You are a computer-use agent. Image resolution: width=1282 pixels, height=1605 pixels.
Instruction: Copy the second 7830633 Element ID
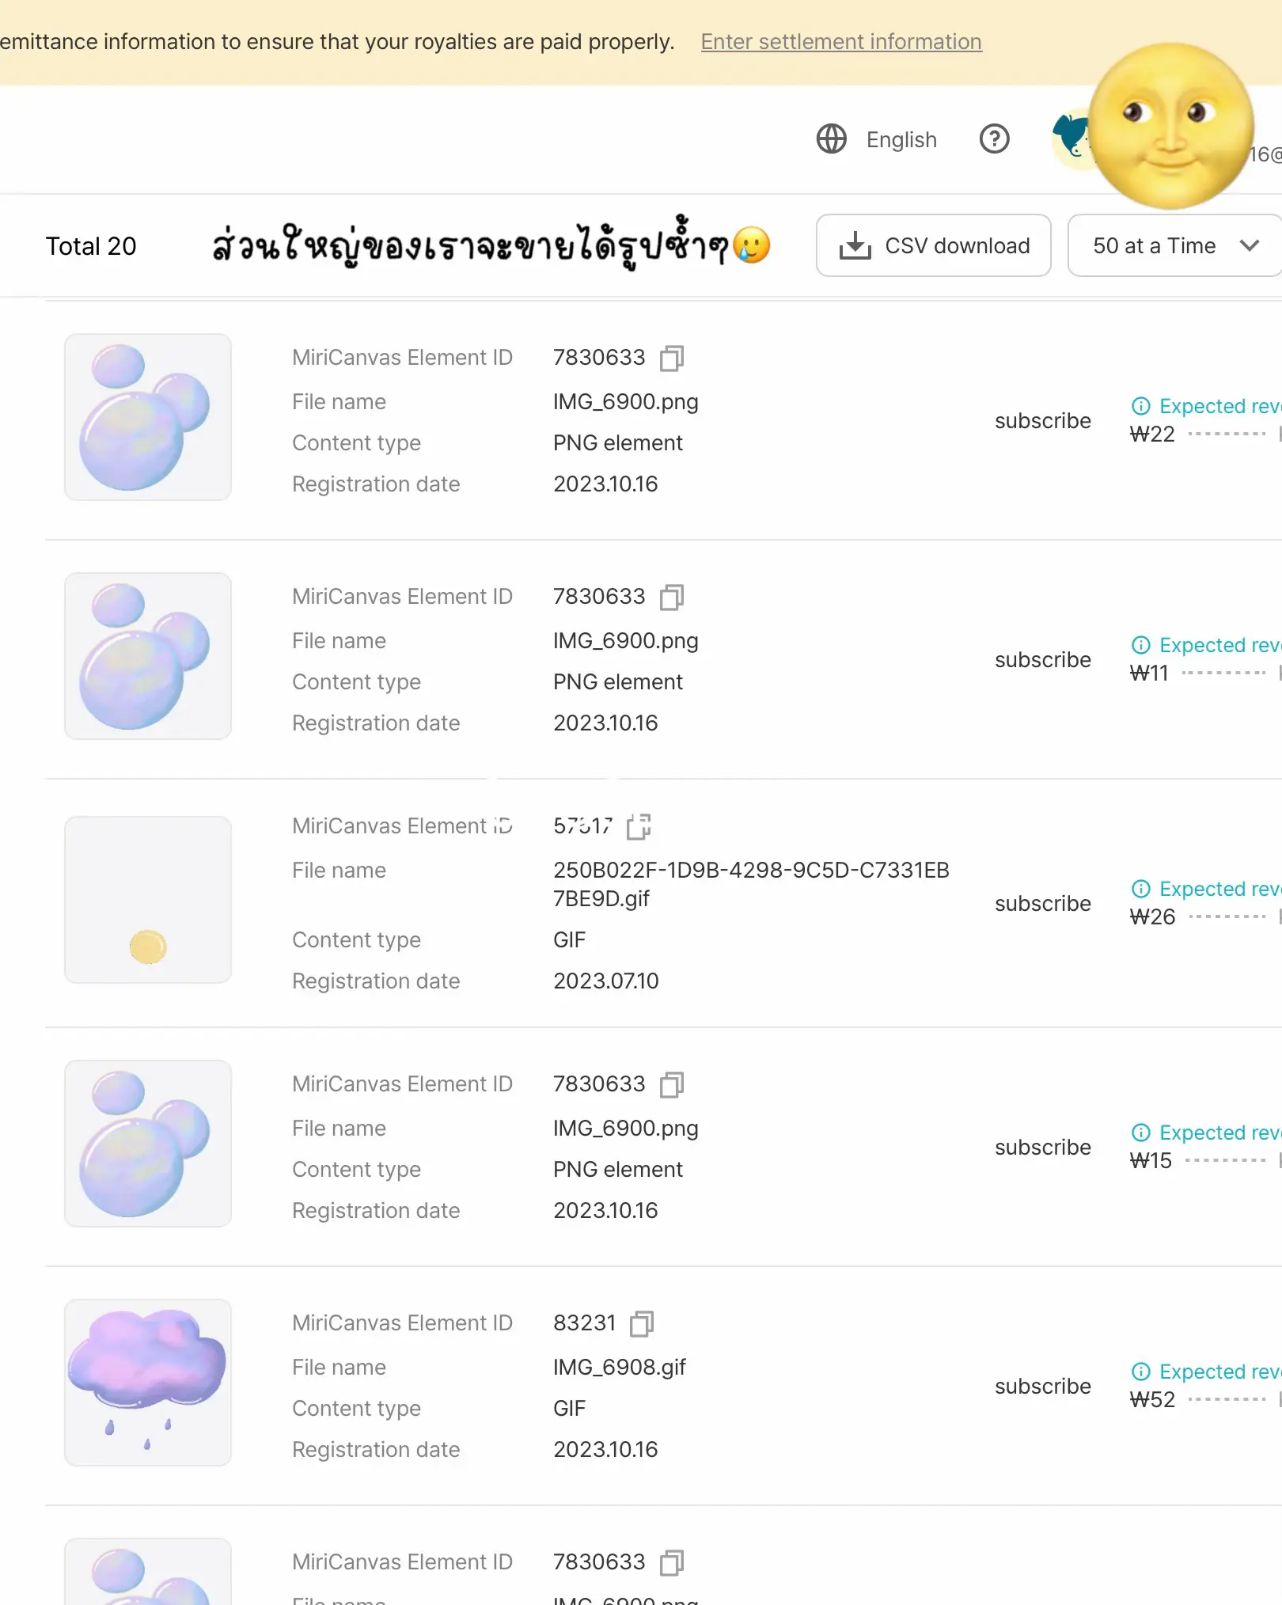[671, 598]
